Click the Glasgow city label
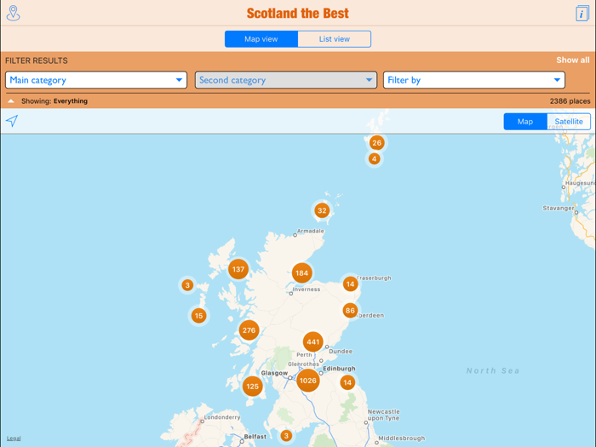The width and height of the screenshot is (596, 447). coord(274,373)
